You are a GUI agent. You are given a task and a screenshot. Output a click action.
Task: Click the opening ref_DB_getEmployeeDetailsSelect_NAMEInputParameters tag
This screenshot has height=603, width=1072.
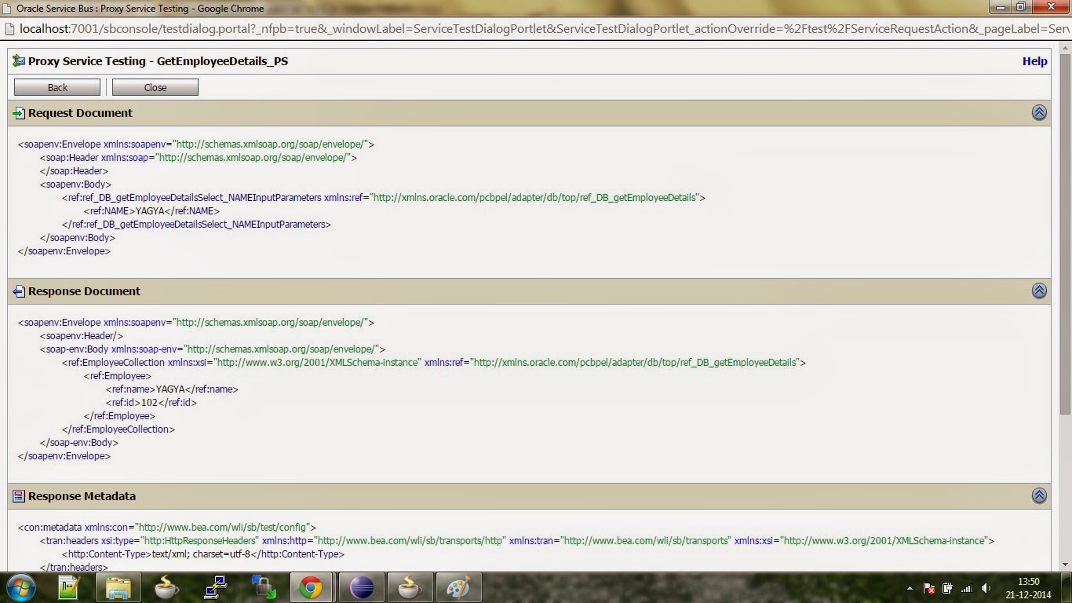[x=384, y=197]
